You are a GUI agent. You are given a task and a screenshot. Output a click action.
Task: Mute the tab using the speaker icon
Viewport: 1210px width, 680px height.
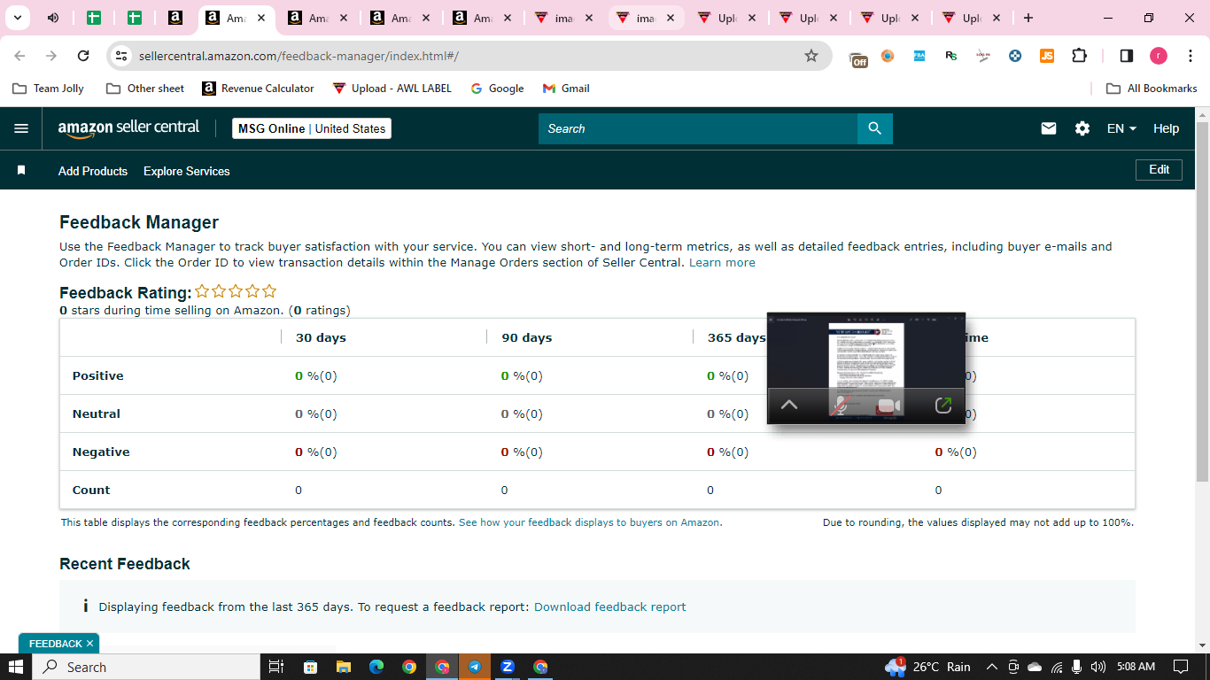coord(53,18)
